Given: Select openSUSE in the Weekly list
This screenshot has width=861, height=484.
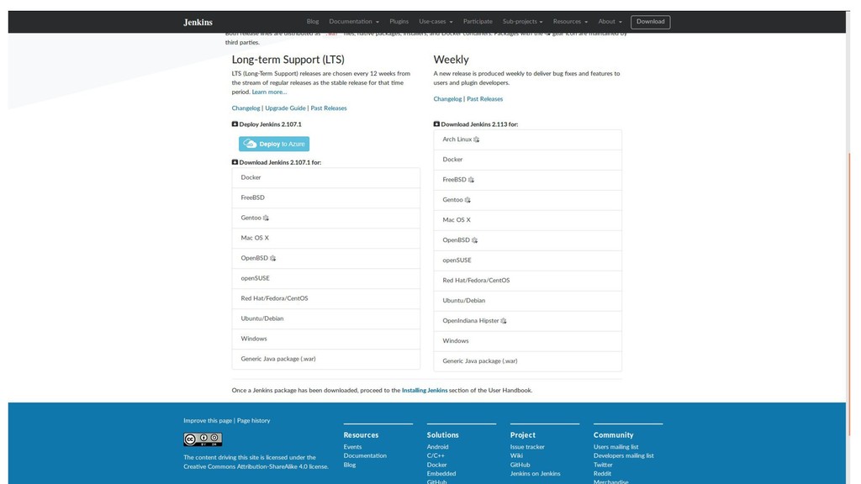Looking at the screenshot, I should click(x=527, y=260).
